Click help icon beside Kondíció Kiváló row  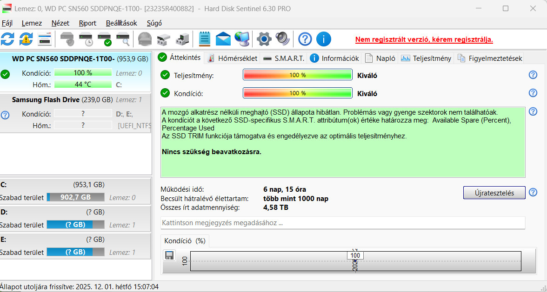click(x=533, y=92)
